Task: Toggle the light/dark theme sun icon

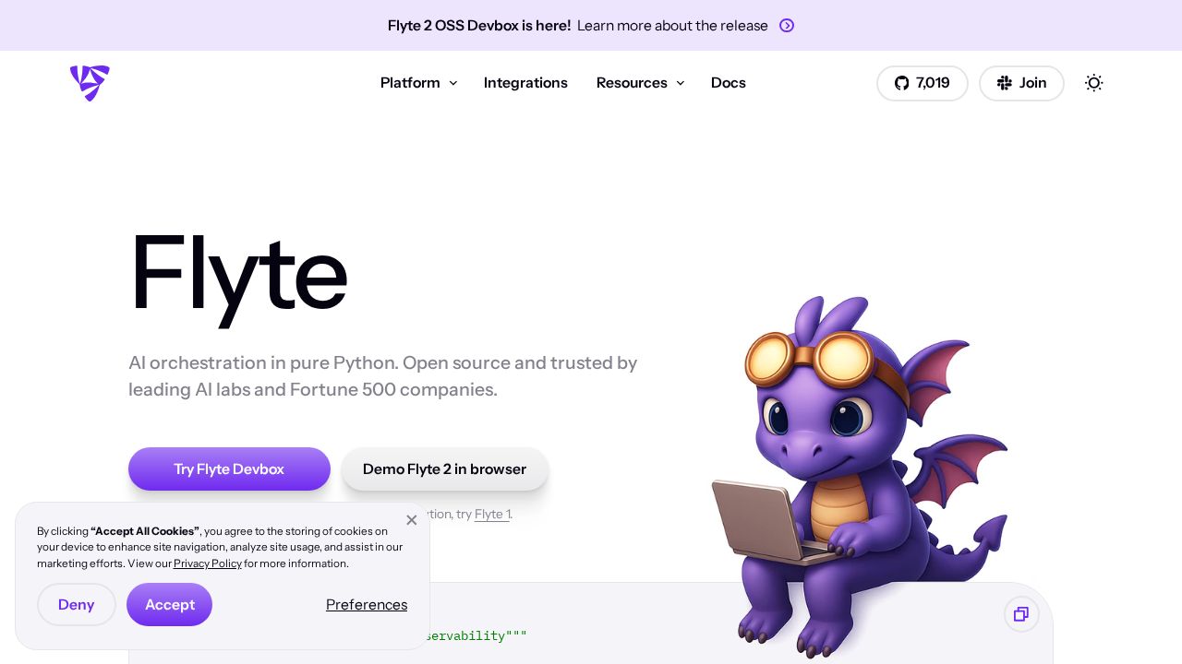Action: [x=1094, y=83]
